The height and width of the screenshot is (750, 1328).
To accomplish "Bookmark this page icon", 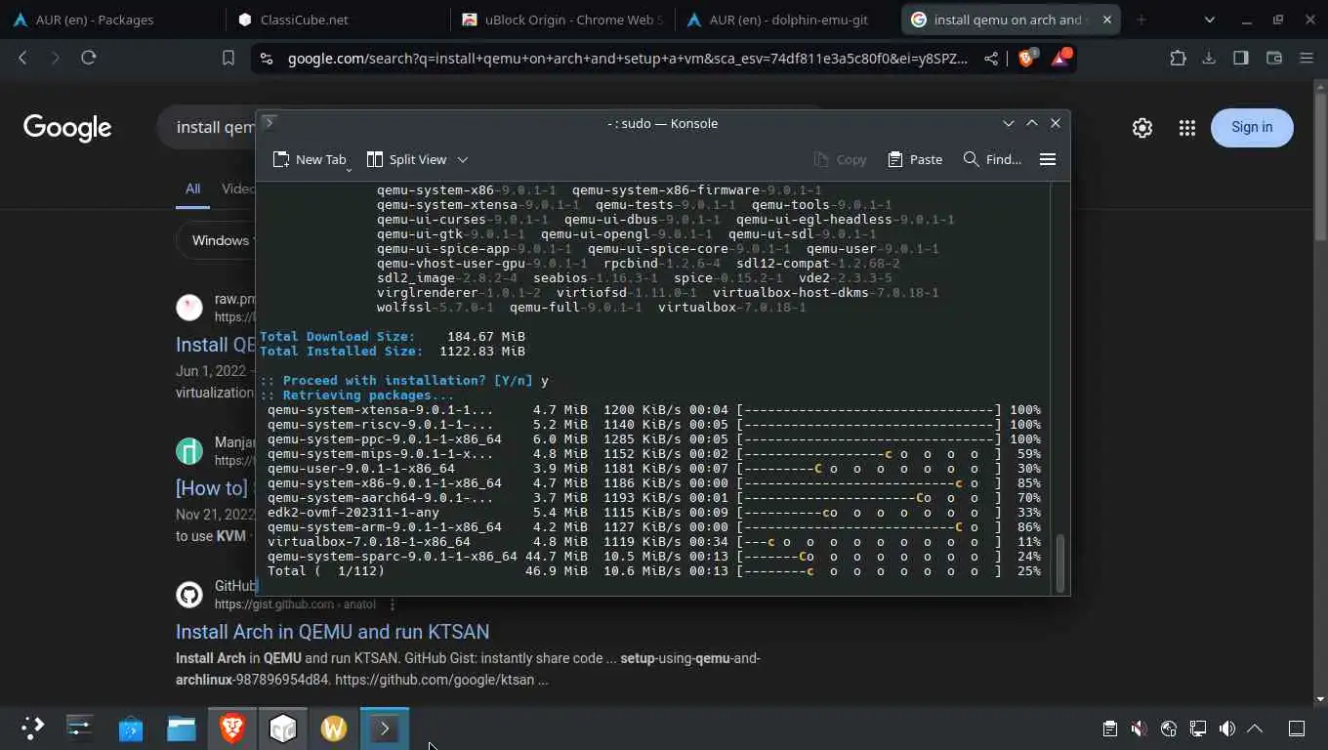I will [x=228, y=59].
